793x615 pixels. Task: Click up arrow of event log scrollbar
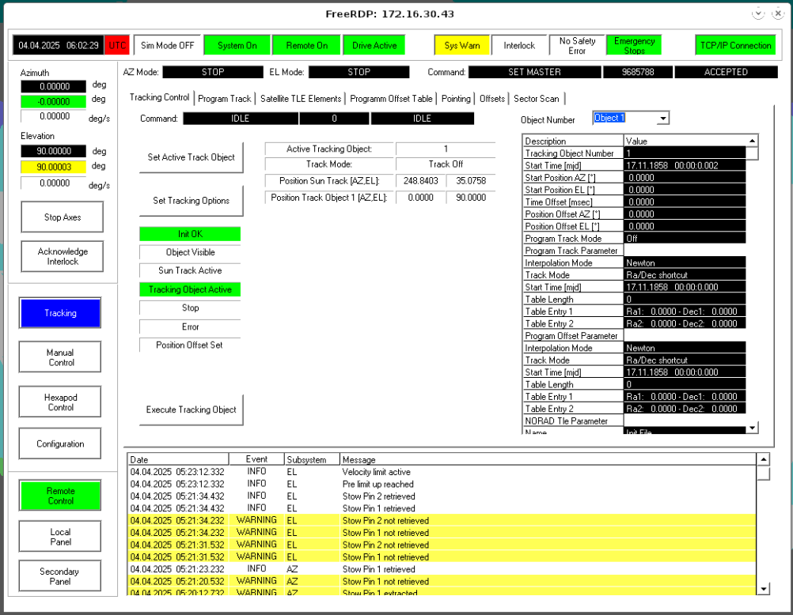click(763, 459)
